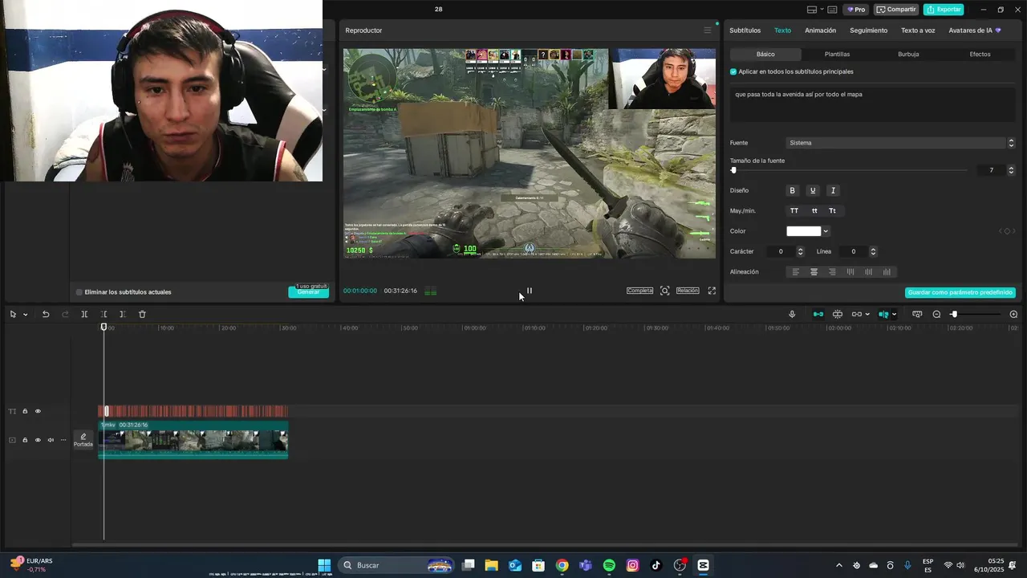The image size is (1027, 578).
Task: Click the subtitle text input box
Action: 872,104
